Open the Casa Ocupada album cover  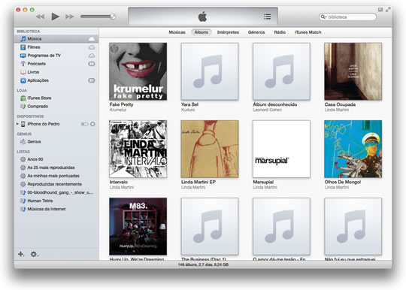pyautogui.click(x=353, y=71)
